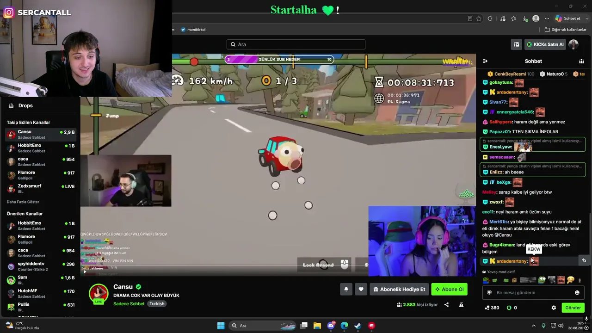Open the Kick gift shop icon
The width and height of the screenshot is (592, 333).
pyautogui.click(x=516, y=44)
